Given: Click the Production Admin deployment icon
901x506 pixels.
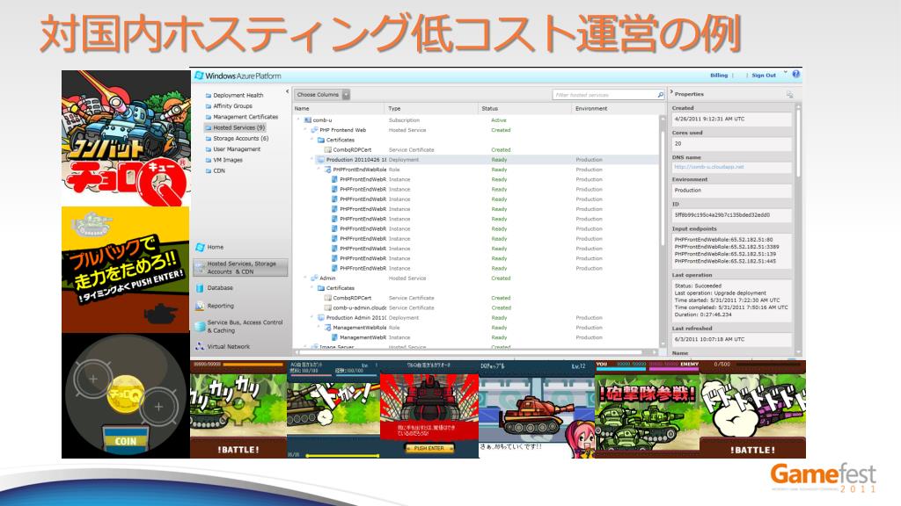Looking at the screenshot, I should pos(320,318).
